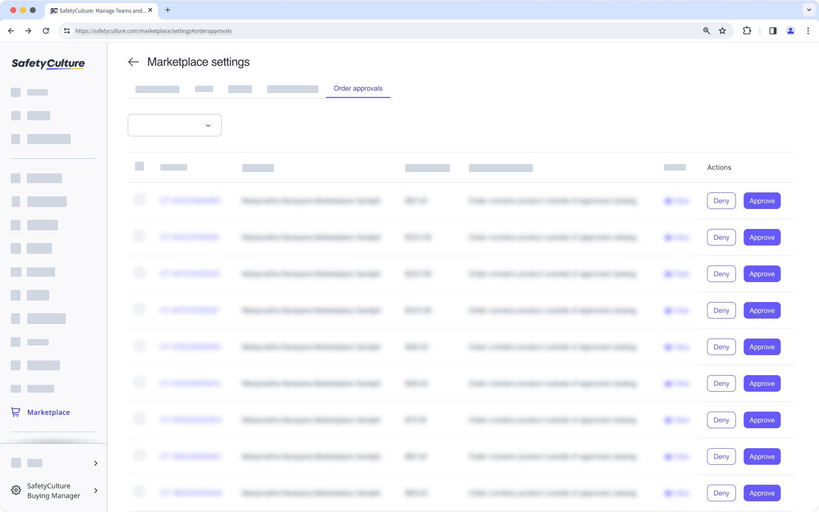Viewport: 819px width, 512px height.
Task: Check the first order row checkbox
Action: (x=139, y=200)
